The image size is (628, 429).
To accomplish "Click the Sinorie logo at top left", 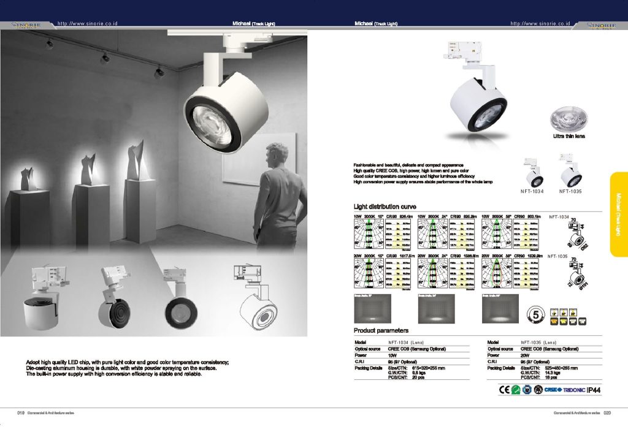I will point(26,25).
